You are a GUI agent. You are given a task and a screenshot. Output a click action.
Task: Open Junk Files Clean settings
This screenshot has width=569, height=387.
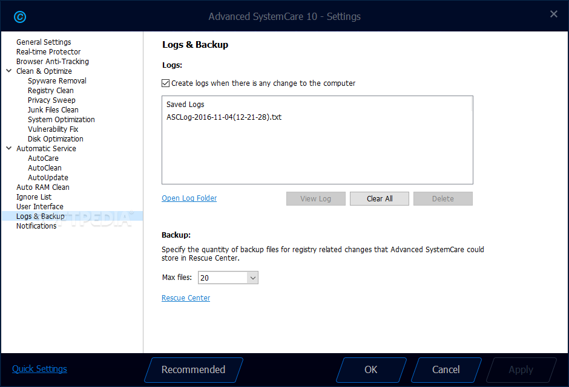point(53,110)
